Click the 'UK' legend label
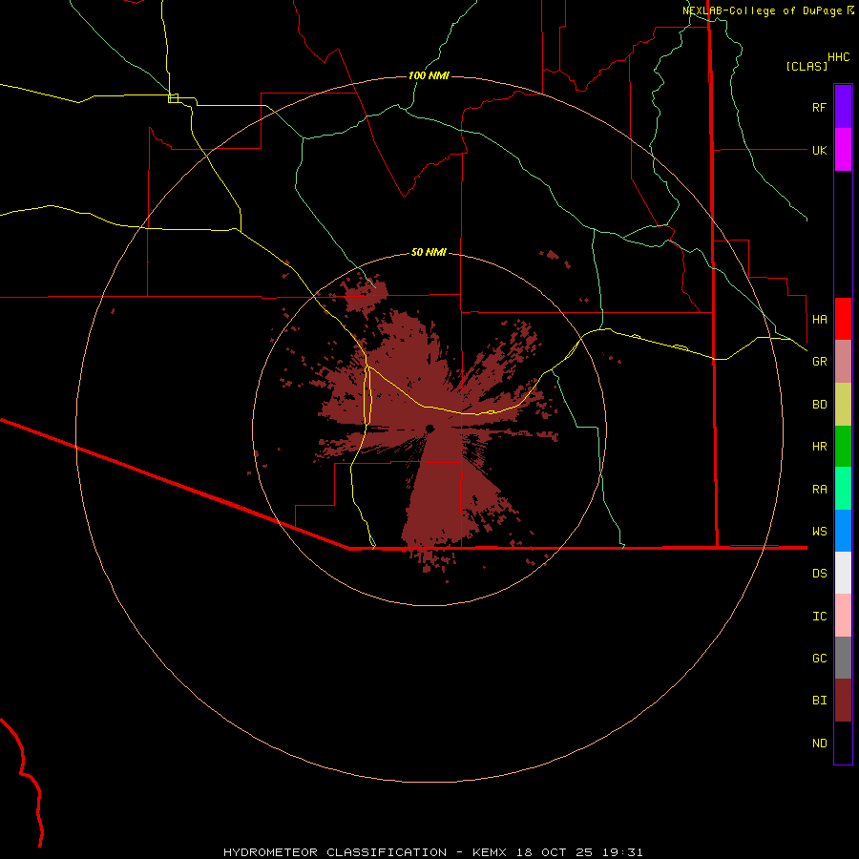The image size is (859, 859). [x=819, y=150]
